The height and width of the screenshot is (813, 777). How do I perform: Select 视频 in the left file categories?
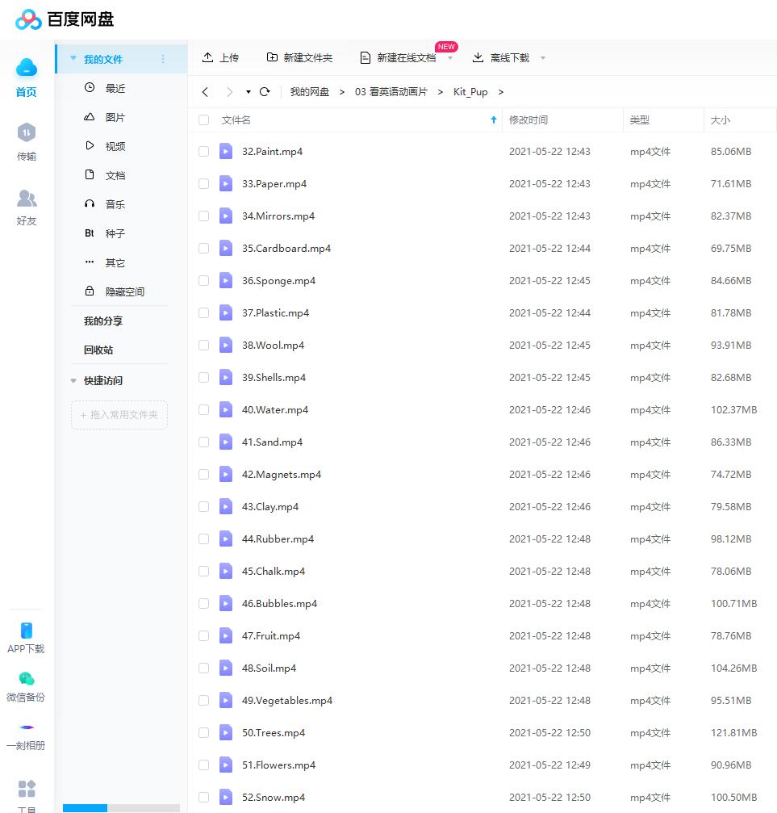[115, 146]
